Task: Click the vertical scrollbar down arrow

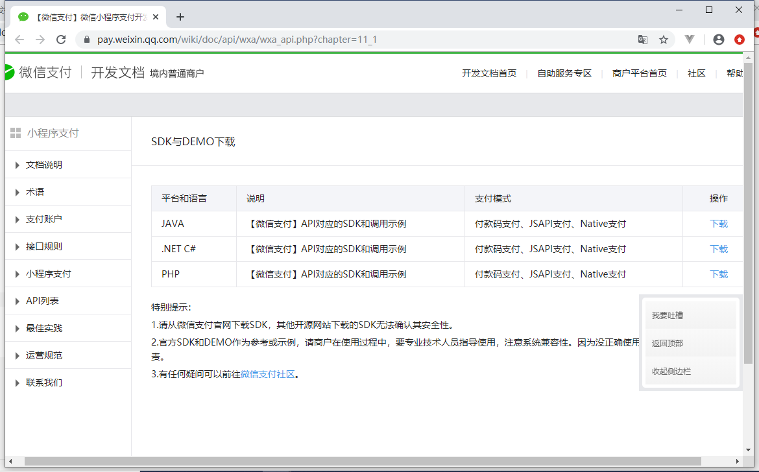Action: pyautogui.click(x=749, y=450)
